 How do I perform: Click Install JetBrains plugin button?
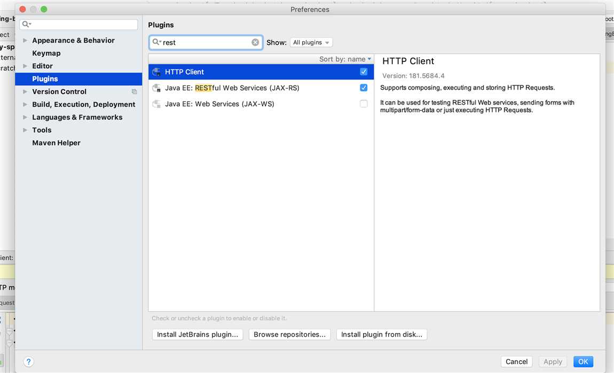point(198,335)
